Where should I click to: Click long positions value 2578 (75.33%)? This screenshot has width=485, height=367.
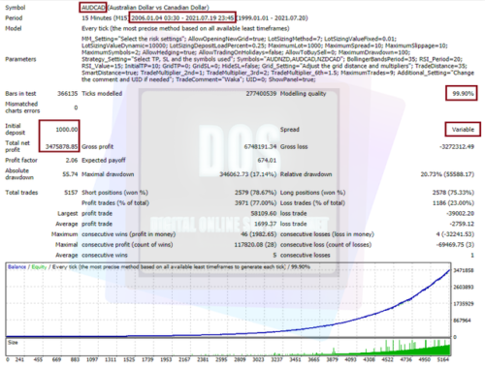[x=453, y=193]
